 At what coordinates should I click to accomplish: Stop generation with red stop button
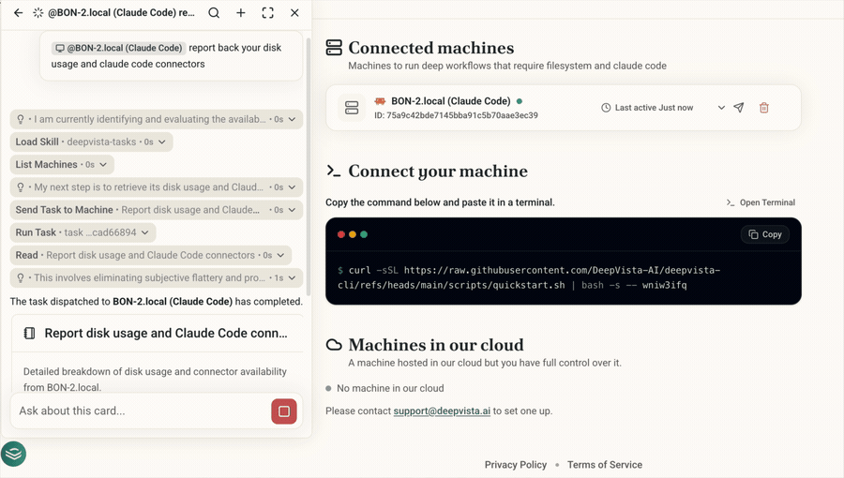[283, 411]
